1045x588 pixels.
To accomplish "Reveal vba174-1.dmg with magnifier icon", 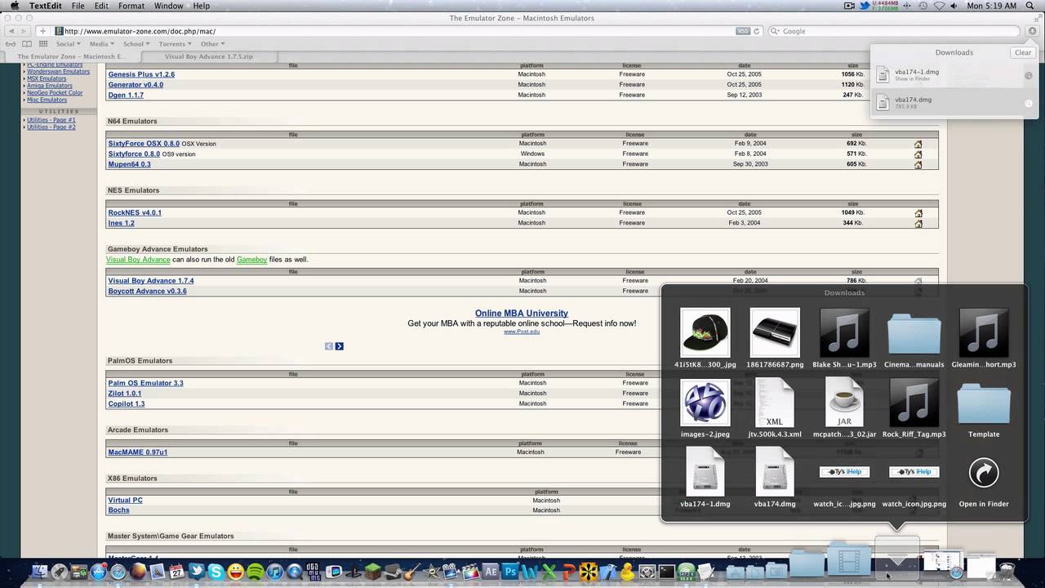I will coord(1029,75).
